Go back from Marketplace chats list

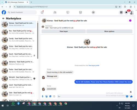(3, 18)
